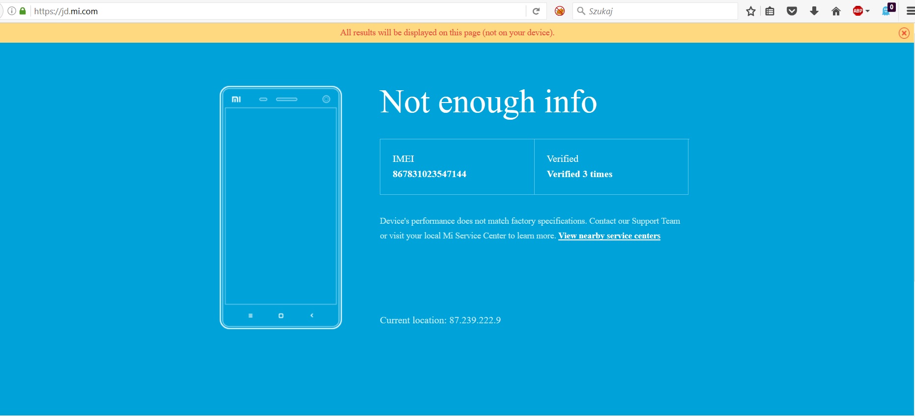Open the downloads arrow icon
This screenshot has height=417, width=915.
pyautogui.click(x=814, y=11)
